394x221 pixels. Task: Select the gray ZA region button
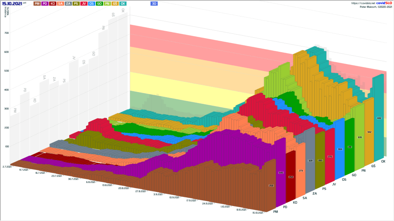click(68, 3)
